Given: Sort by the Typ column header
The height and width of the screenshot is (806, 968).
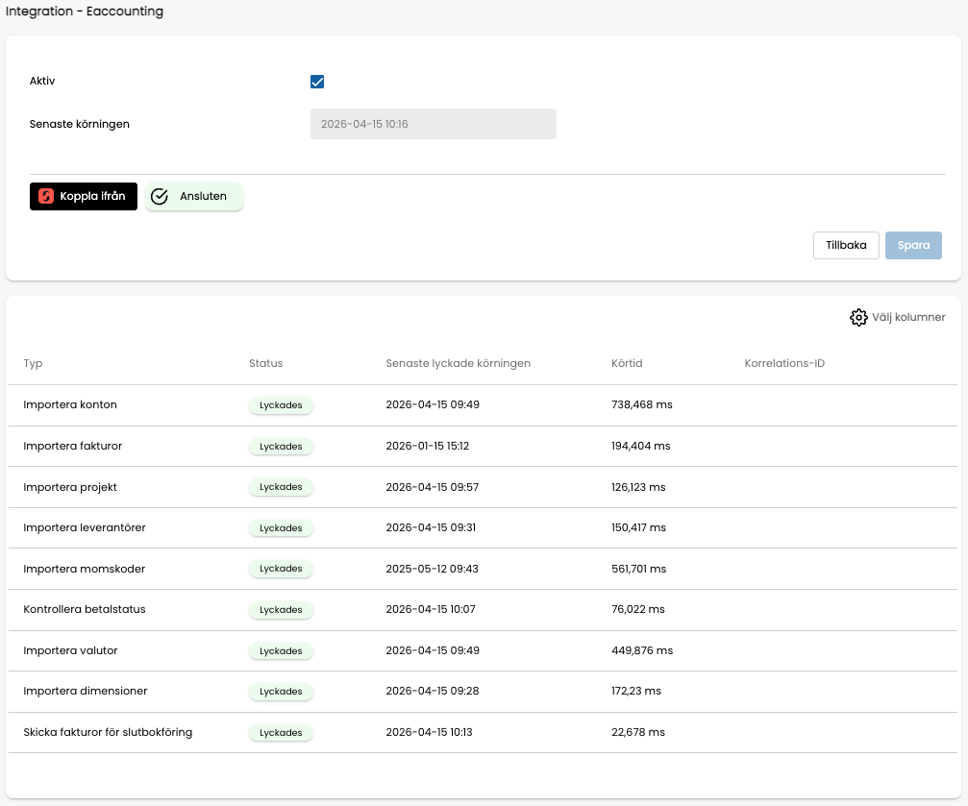Looking at the screenshot, I should click(x=34, y=363).
